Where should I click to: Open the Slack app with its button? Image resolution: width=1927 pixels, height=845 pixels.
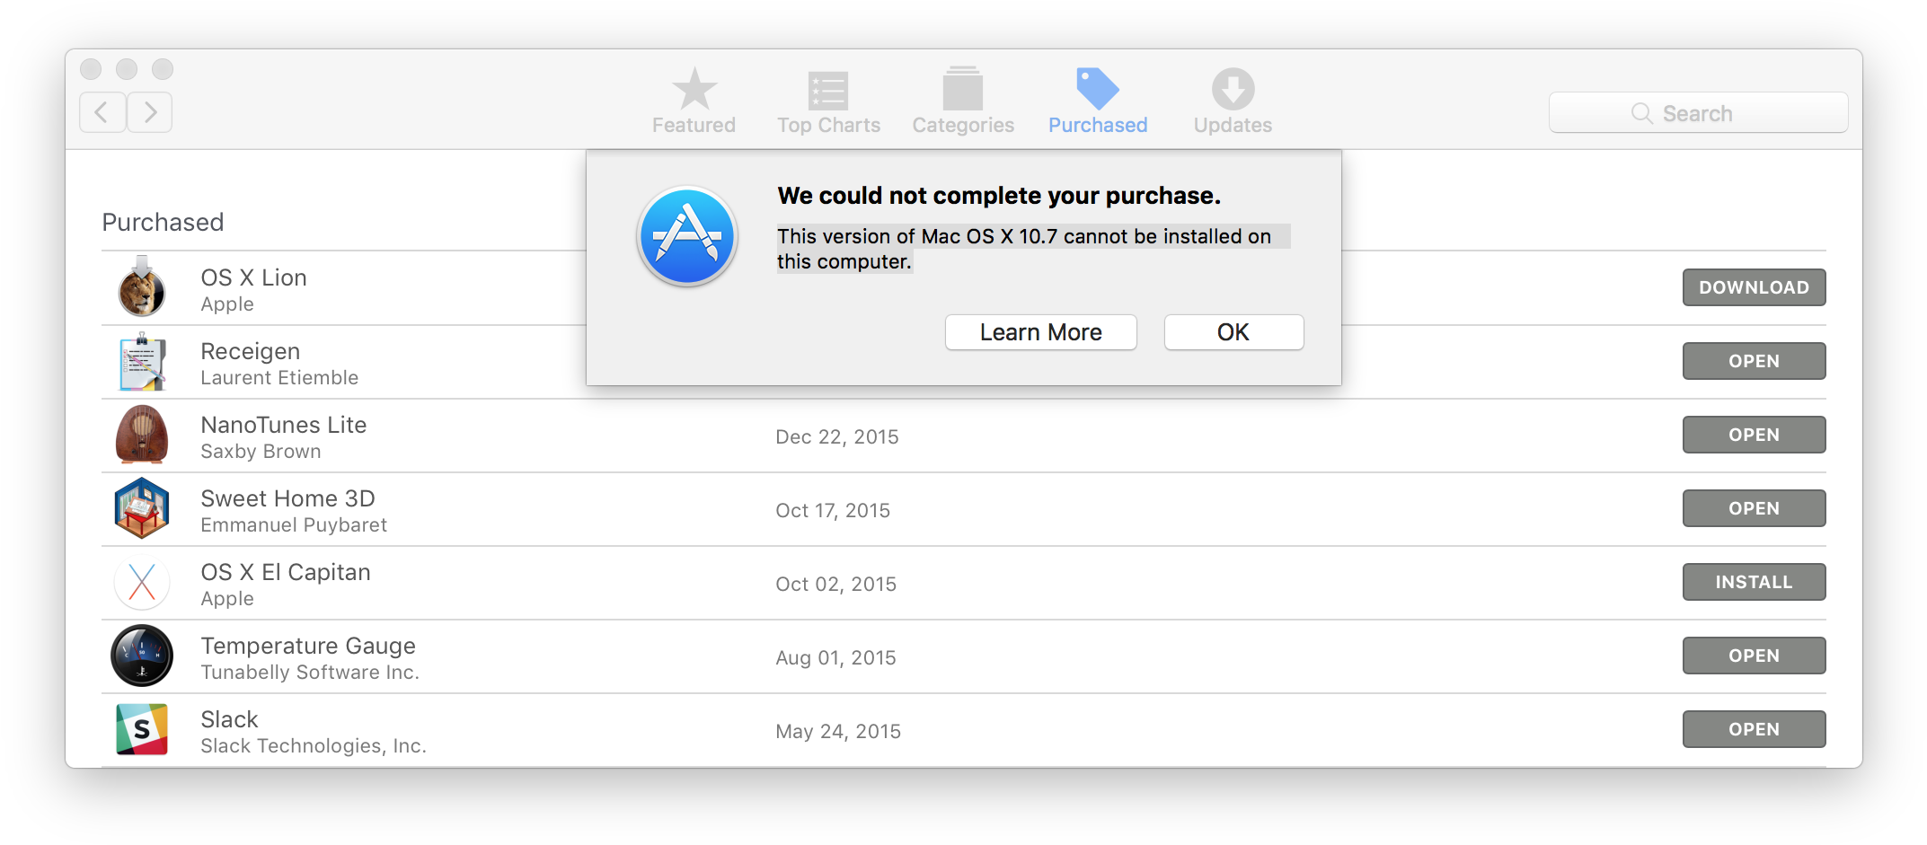pos(1754,729)
